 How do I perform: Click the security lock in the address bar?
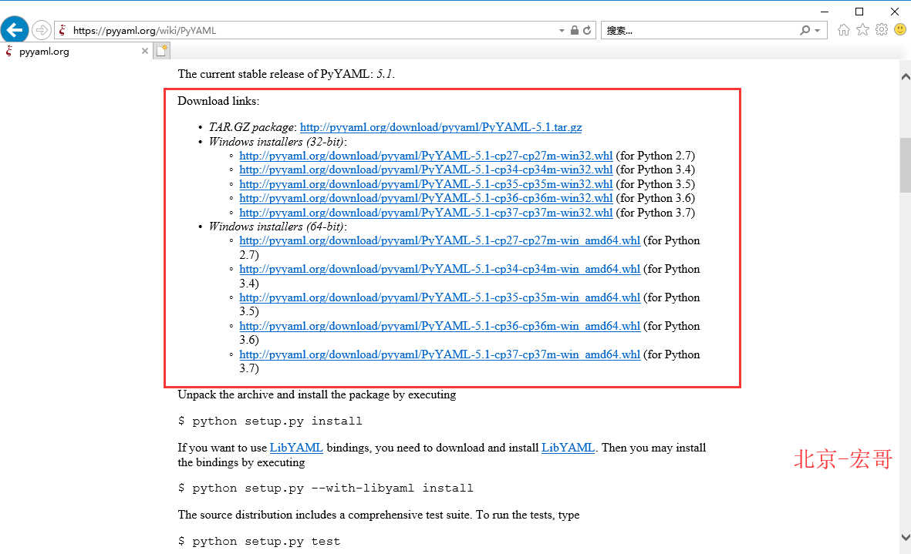pyautogui.click(x=574, y=29)
